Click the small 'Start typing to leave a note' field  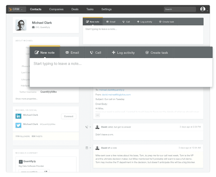[143, 35]
